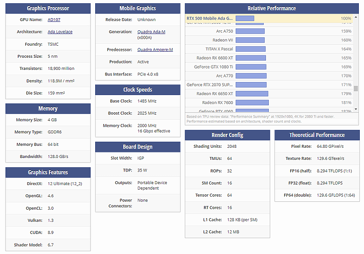This screenshot has width=364, height=254.
Task: Select the GeForce GTX 1080 Ti label
Action: [x=213, y=67]
